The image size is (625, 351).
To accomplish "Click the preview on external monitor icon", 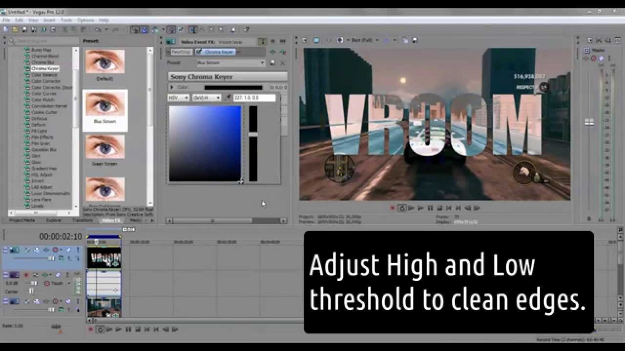I will [x=316, y=40].
